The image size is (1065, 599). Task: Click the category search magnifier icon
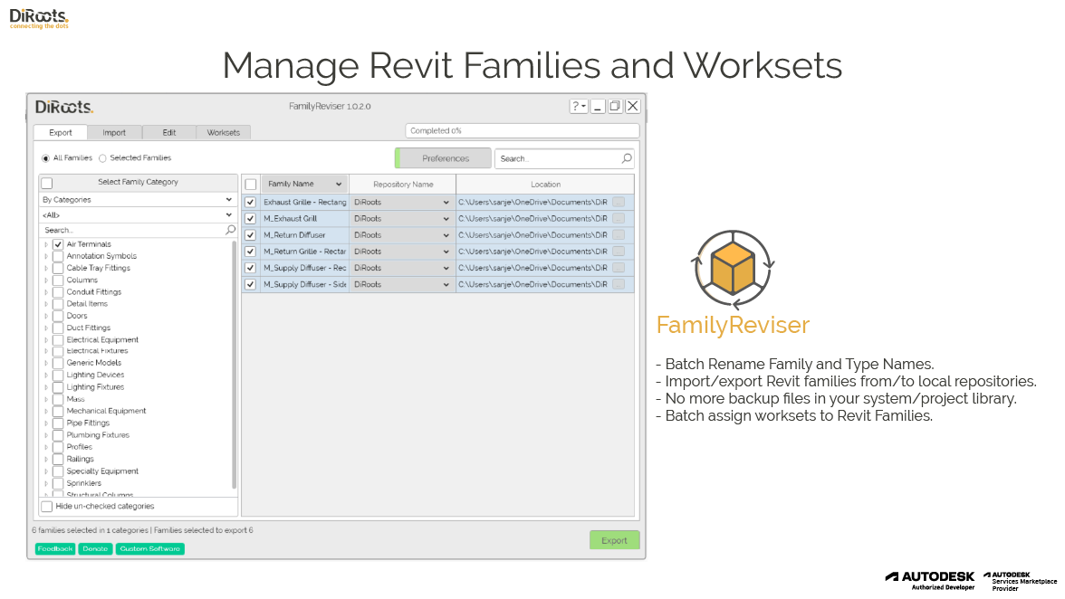pyautogui.click(x=230, y=230)
